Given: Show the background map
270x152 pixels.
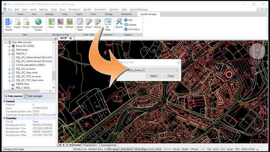Looking at the screenshot, I should pyautogui.click(x=51, y=24).
